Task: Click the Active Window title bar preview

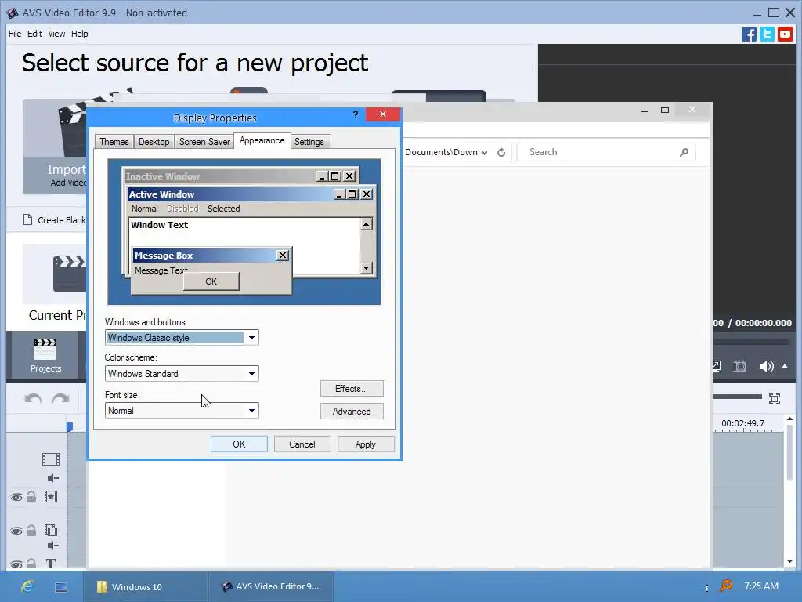Action: point(251,194)
